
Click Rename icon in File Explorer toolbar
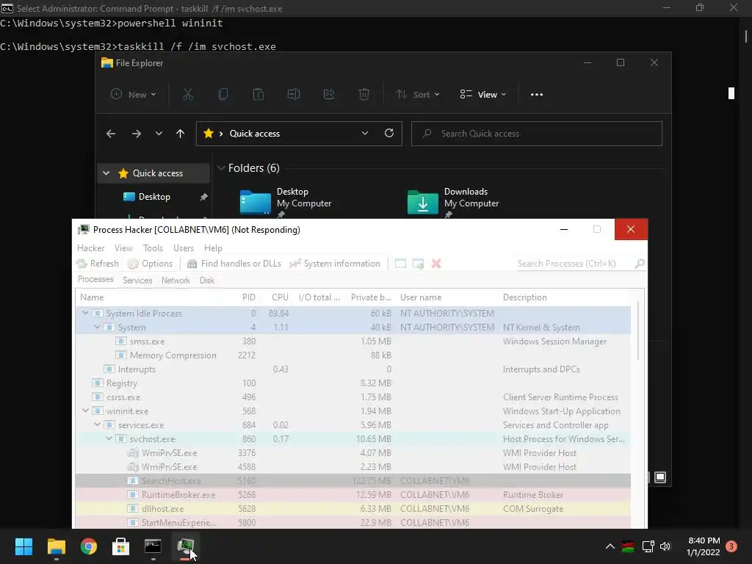pyautogui.click(x=294, y=95)
